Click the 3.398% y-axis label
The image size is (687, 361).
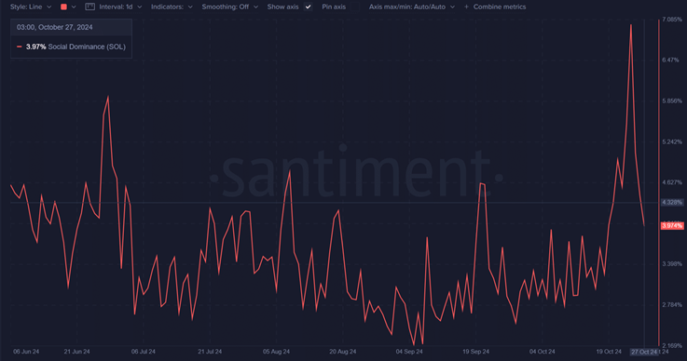coord(672,264)
